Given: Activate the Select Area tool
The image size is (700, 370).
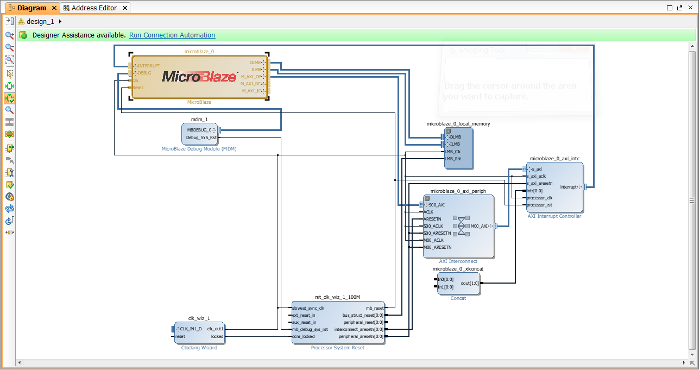Looking at the screenshot, I should [9, 74].
